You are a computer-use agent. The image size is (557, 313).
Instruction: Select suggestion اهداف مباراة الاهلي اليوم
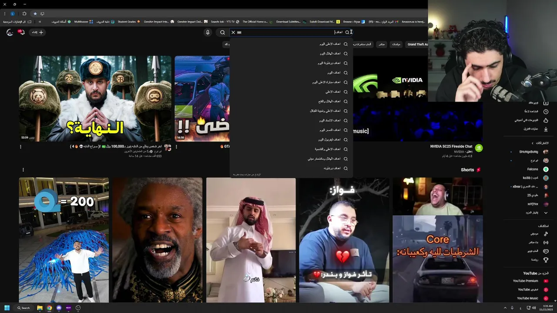(x=291, y=82)
